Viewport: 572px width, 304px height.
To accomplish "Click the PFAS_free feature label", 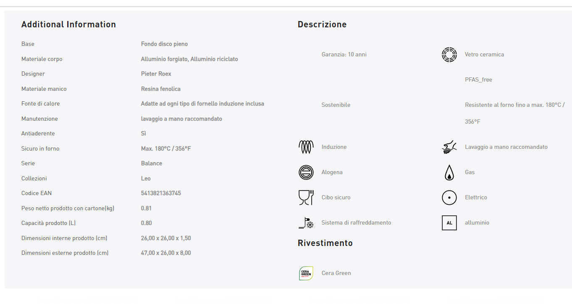I will coord(478,80).
